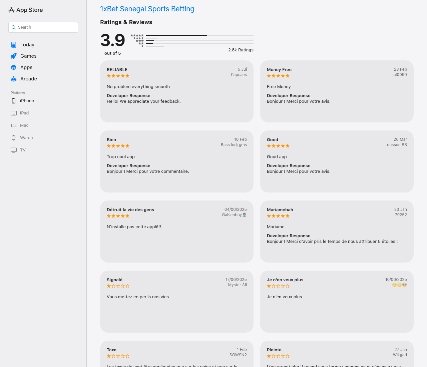
Task: Select the iPhone platform icon
Action: click(14, 101)
